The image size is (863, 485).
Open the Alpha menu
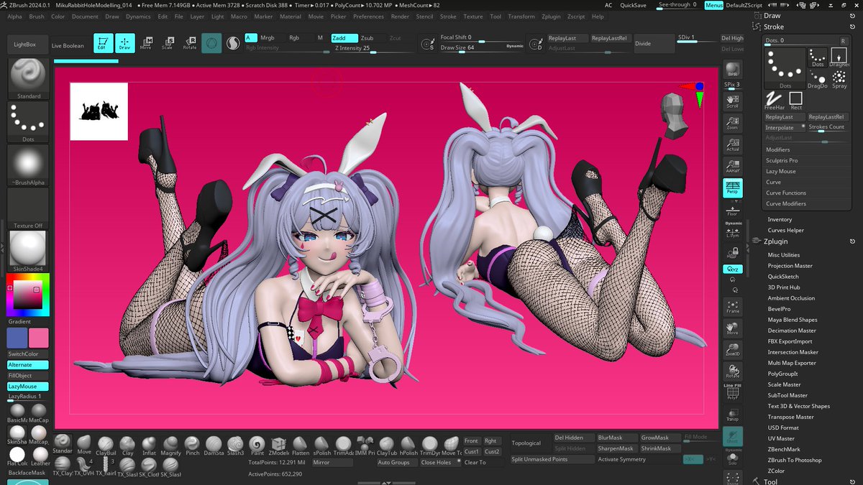(x=14, y=16)
